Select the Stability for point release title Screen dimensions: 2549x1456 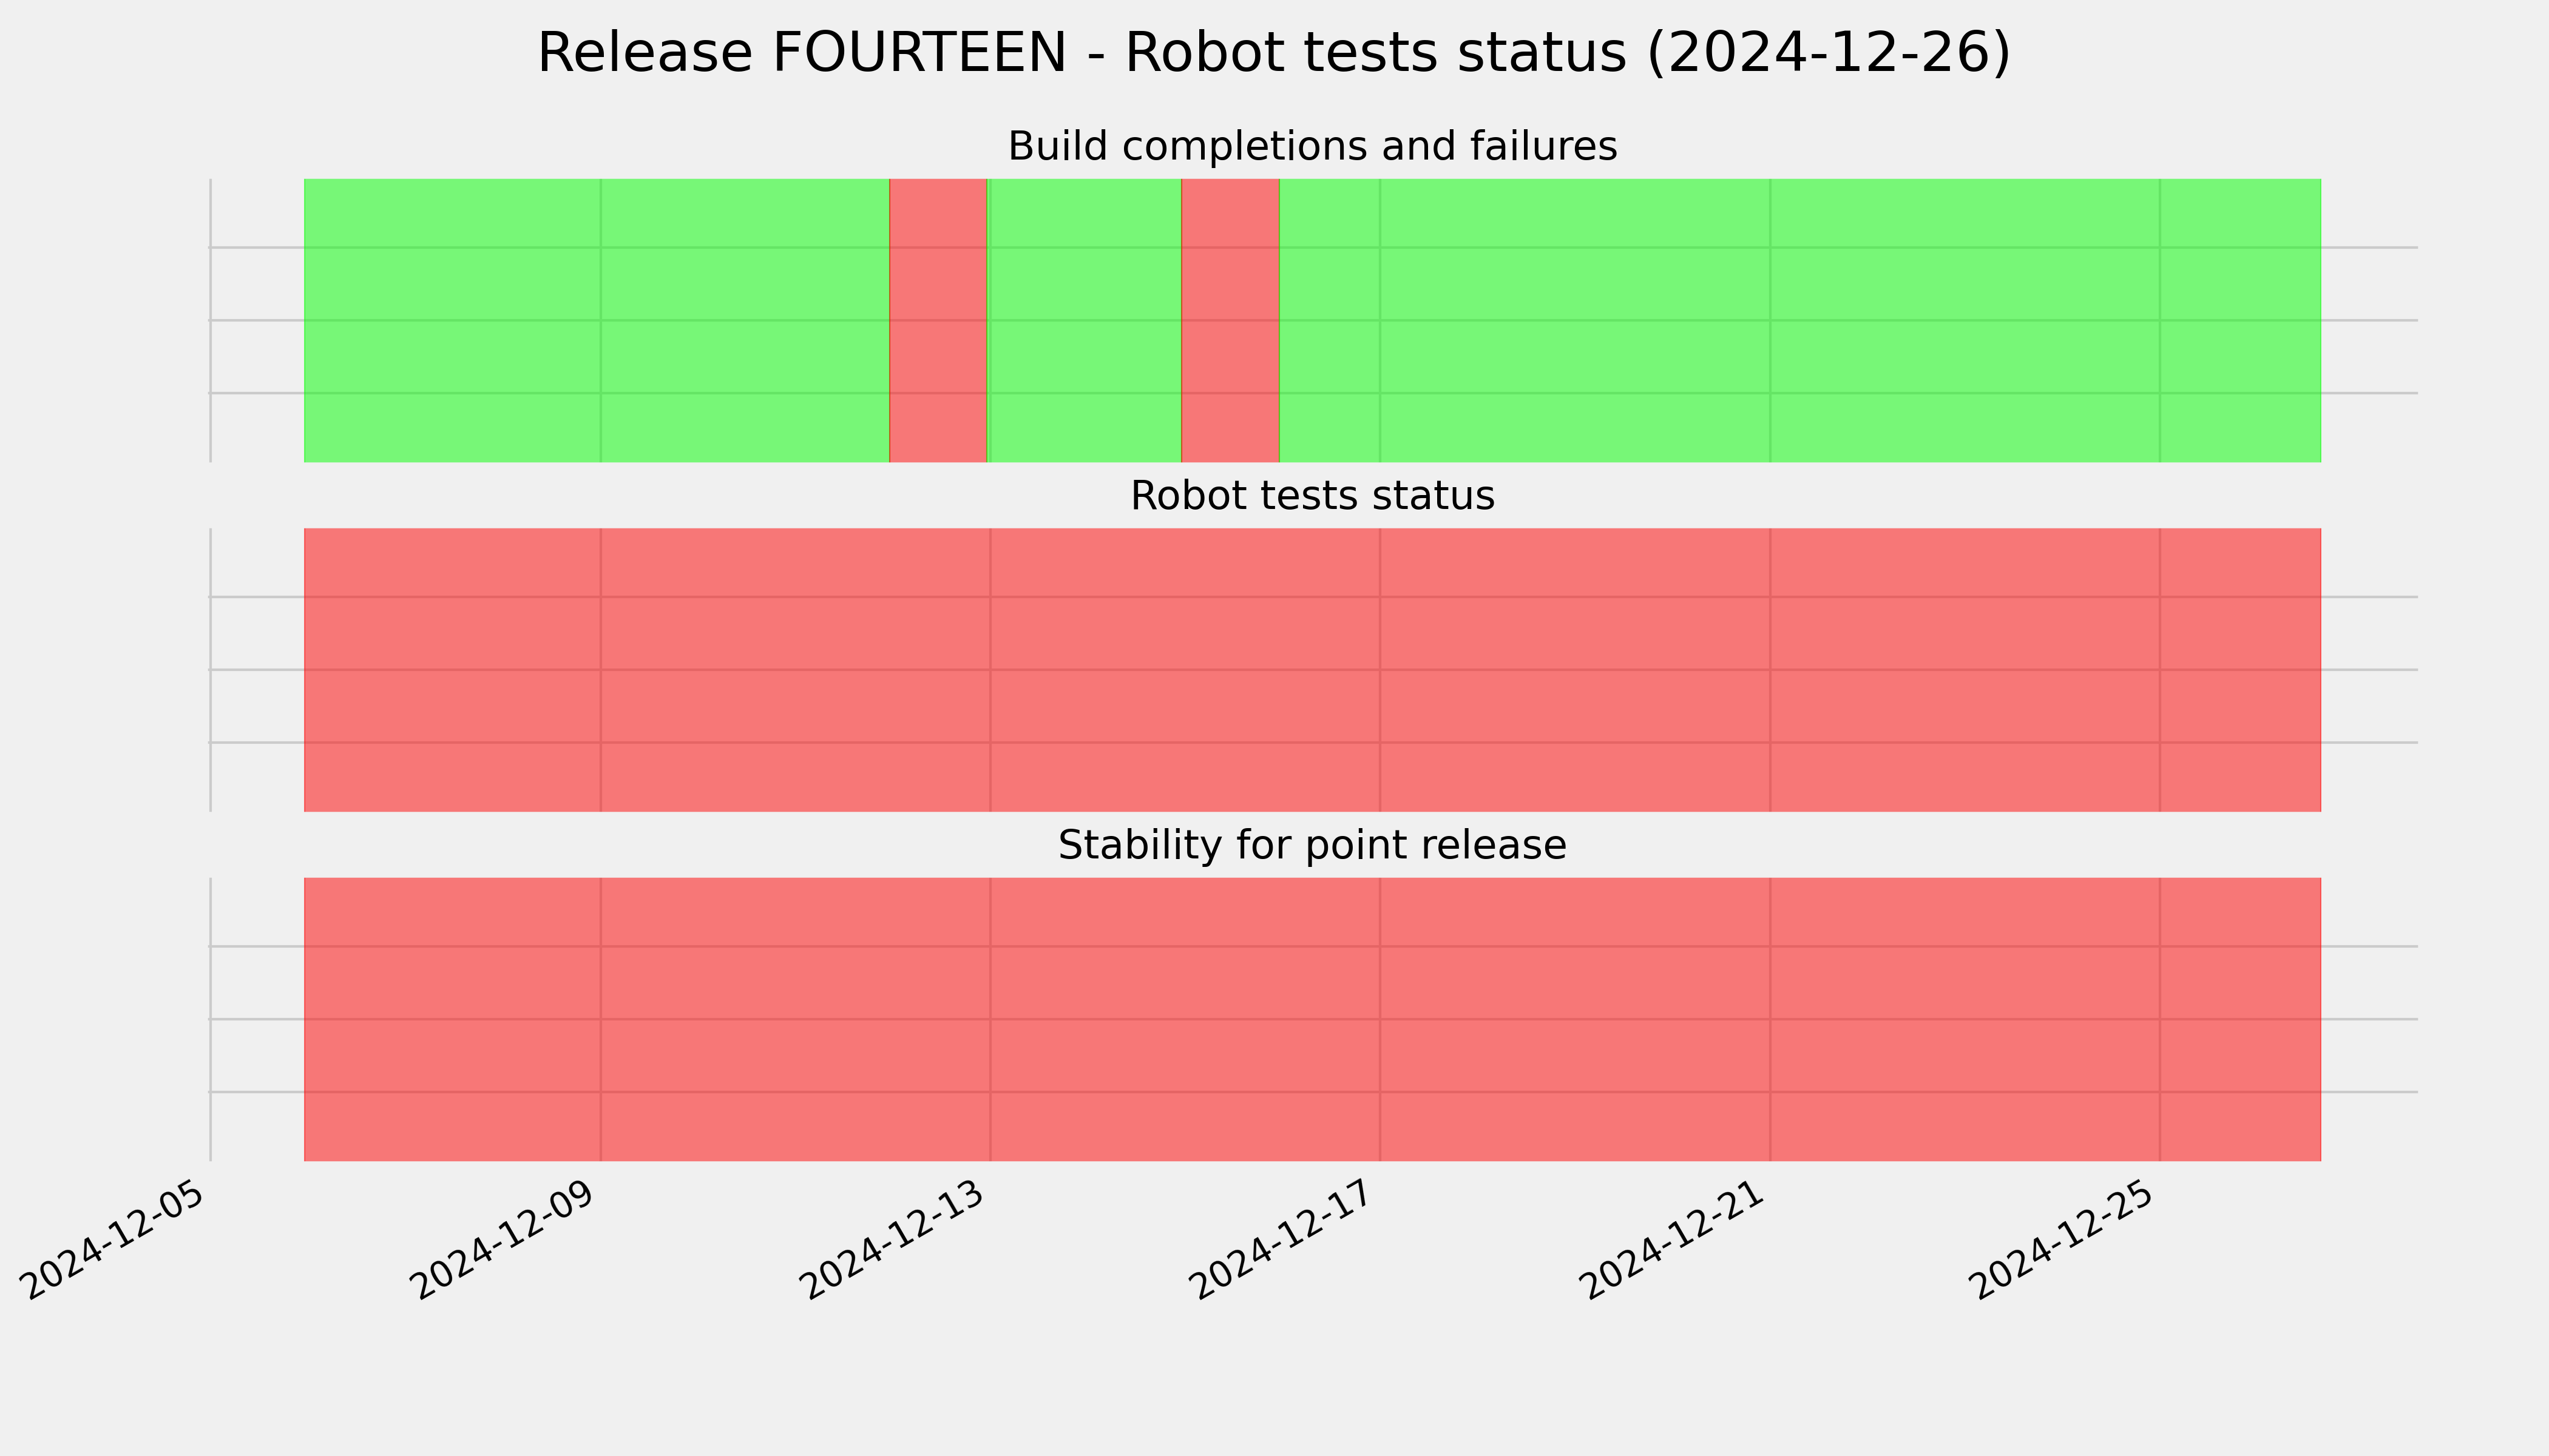pyautogui.click(x=1312, y=845)
